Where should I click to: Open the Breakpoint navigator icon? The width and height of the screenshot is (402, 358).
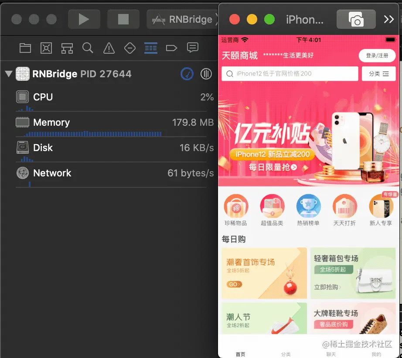click(171, 48)
